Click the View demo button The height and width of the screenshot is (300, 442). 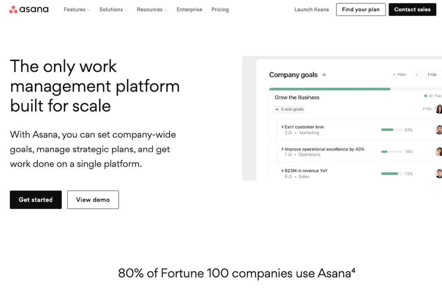93,199
